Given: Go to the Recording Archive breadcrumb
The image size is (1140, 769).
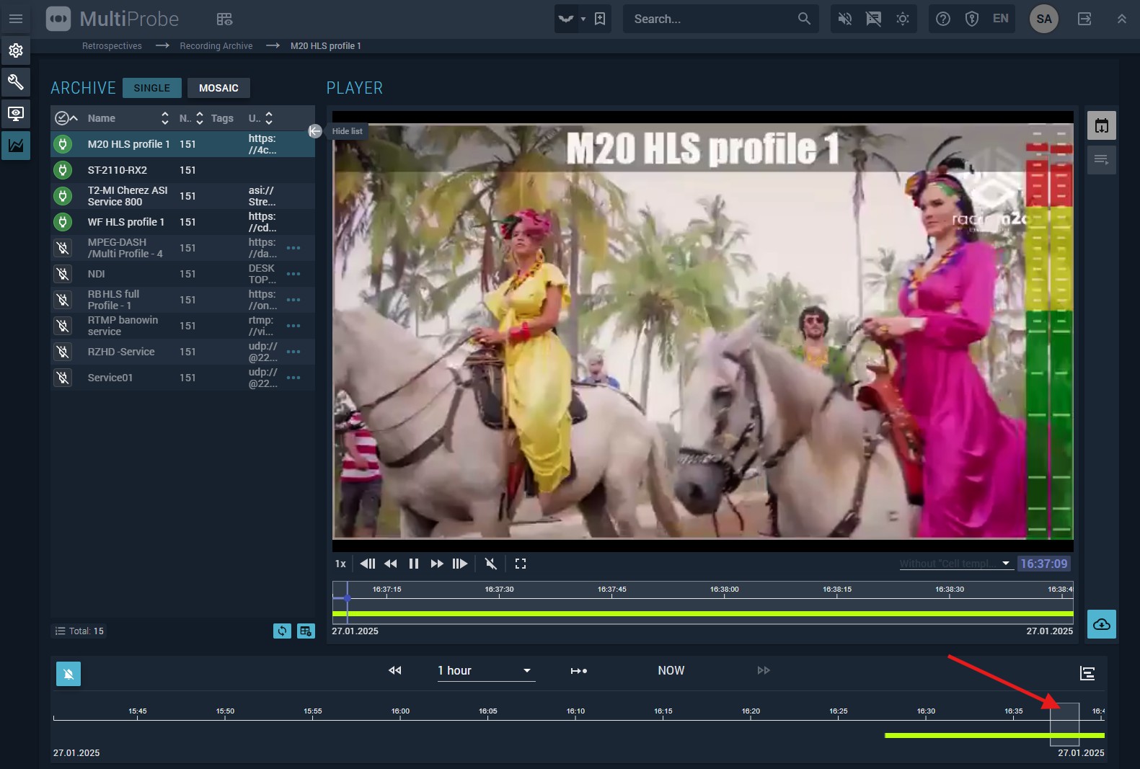Looking at the screenshot, I should point(216,46).
